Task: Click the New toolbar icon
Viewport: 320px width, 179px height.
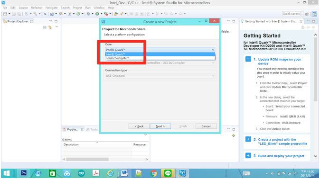Action: click(x=5, y=14)
